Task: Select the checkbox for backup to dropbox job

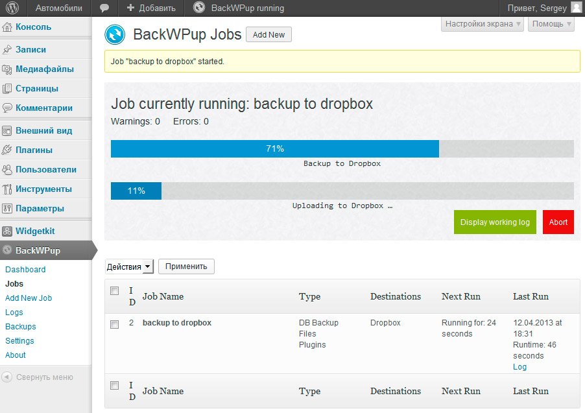Action: pos(115,325)
